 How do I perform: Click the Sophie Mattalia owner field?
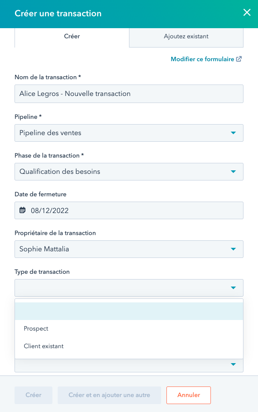pyautogui.click(x=129, y=249)
